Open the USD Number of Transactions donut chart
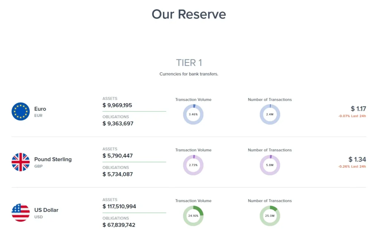The image size is (386, 242). tap(270, 216)
